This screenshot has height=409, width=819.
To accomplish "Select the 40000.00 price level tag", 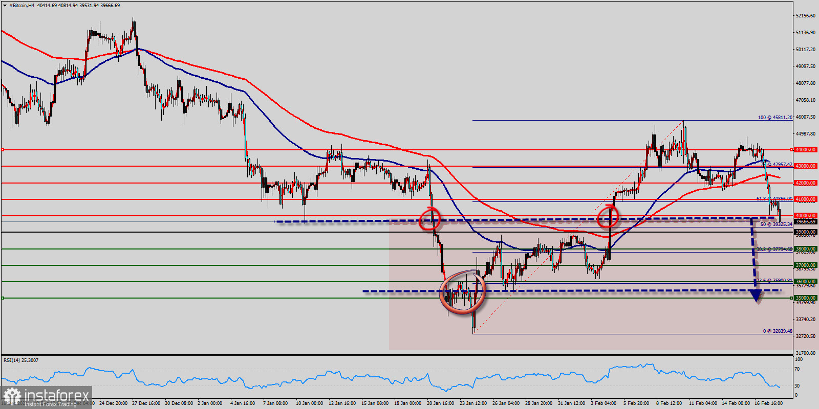I will [806, 216].
